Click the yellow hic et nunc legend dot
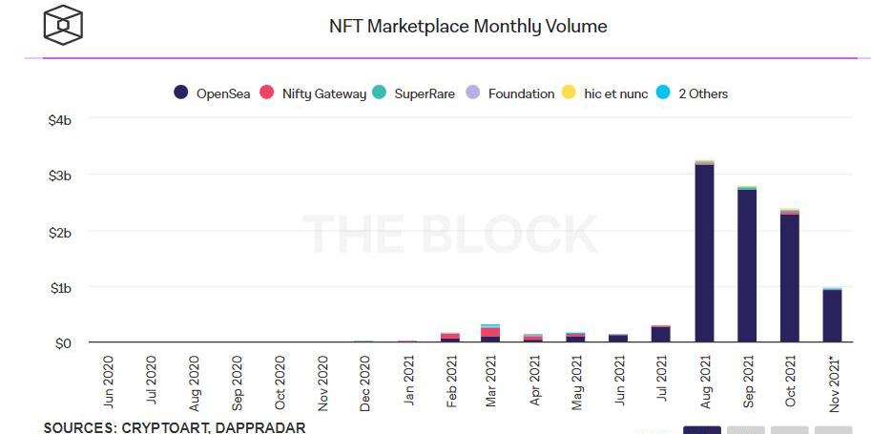 [569, 93]
